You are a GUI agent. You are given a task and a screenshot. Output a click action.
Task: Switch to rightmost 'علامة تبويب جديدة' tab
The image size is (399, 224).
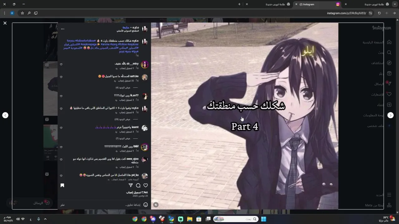[x=371, y=4]
